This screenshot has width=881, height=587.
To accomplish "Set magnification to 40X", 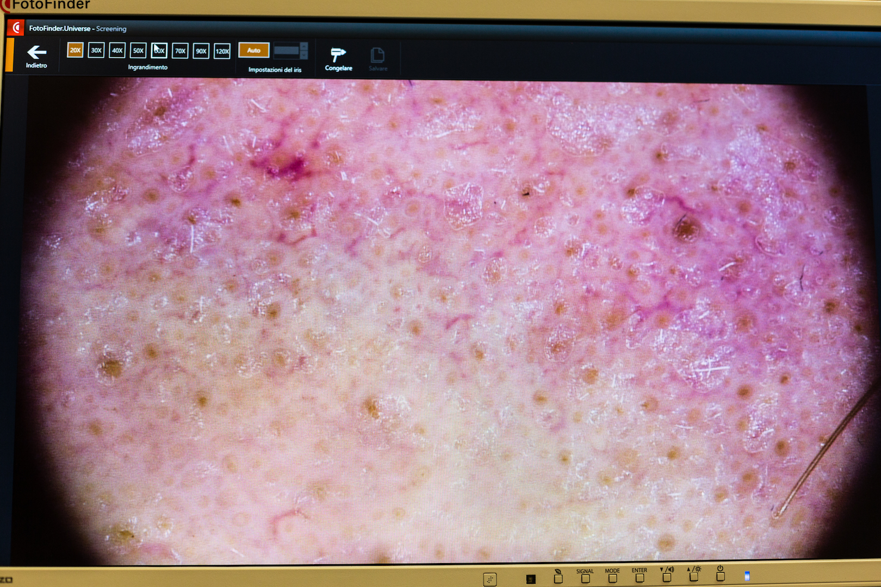I will click(x=117, y=51).
